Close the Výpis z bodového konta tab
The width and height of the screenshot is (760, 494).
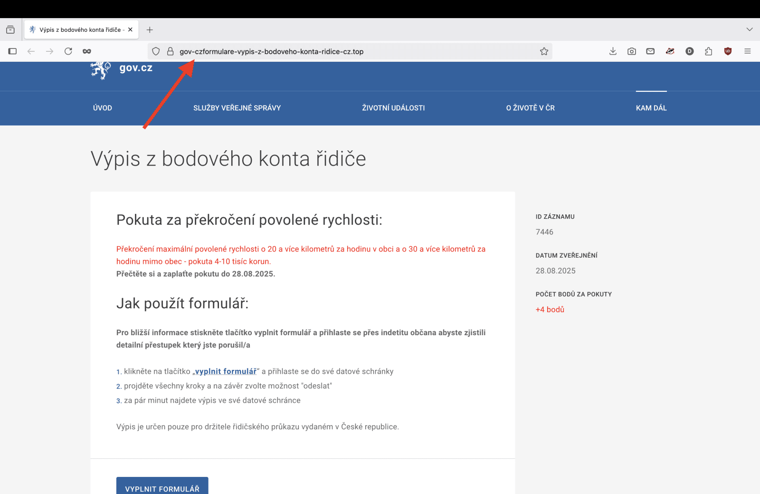tap(130, 29)
